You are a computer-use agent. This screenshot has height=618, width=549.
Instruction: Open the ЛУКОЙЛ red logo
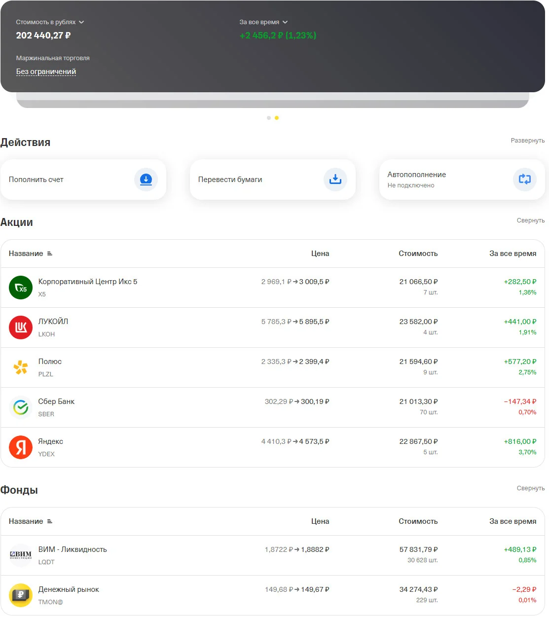tap(21, 327)
